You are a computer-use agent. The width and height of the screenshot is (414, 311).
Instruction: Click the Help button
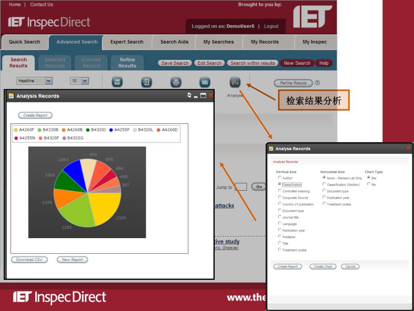coord(324,63)
